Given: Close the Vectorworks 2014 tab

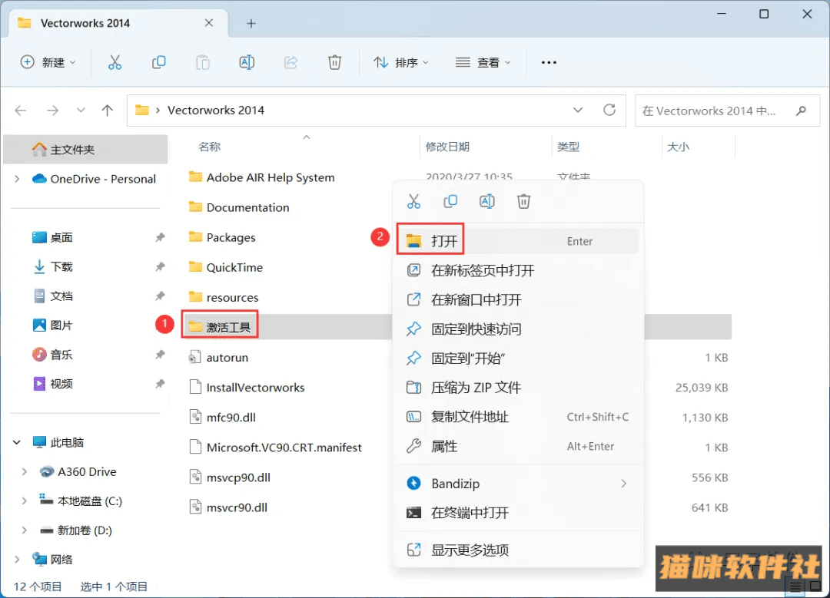Looking at the screenshot, I should coord(209,23).
